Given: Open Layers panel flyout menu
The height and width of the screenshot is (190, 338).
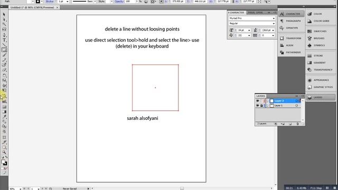Looking at the screenshot, I should click(303, 96).
